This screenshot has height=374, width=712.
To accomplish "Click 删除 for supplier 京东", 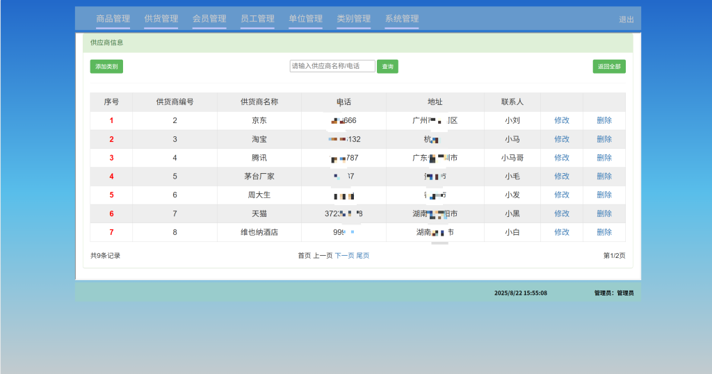I will tap(604, 120).
